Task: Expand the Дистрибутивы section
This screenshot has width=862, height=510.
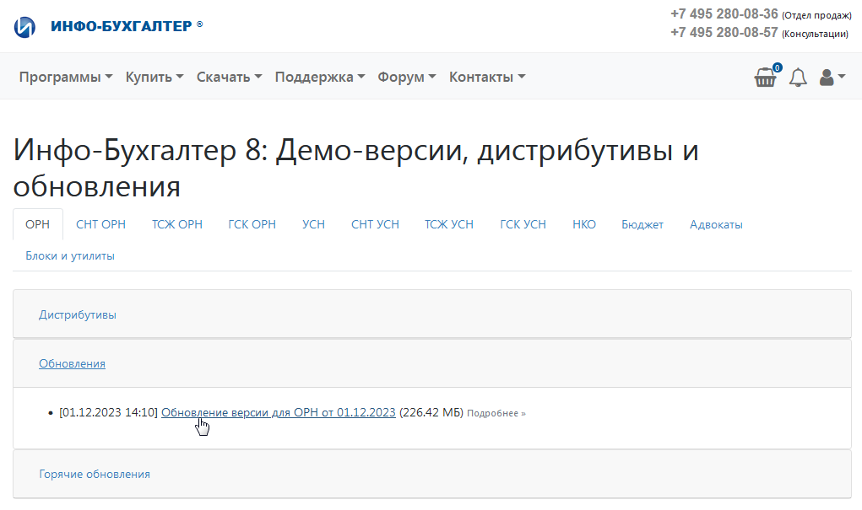Action: tap(78, 314)
